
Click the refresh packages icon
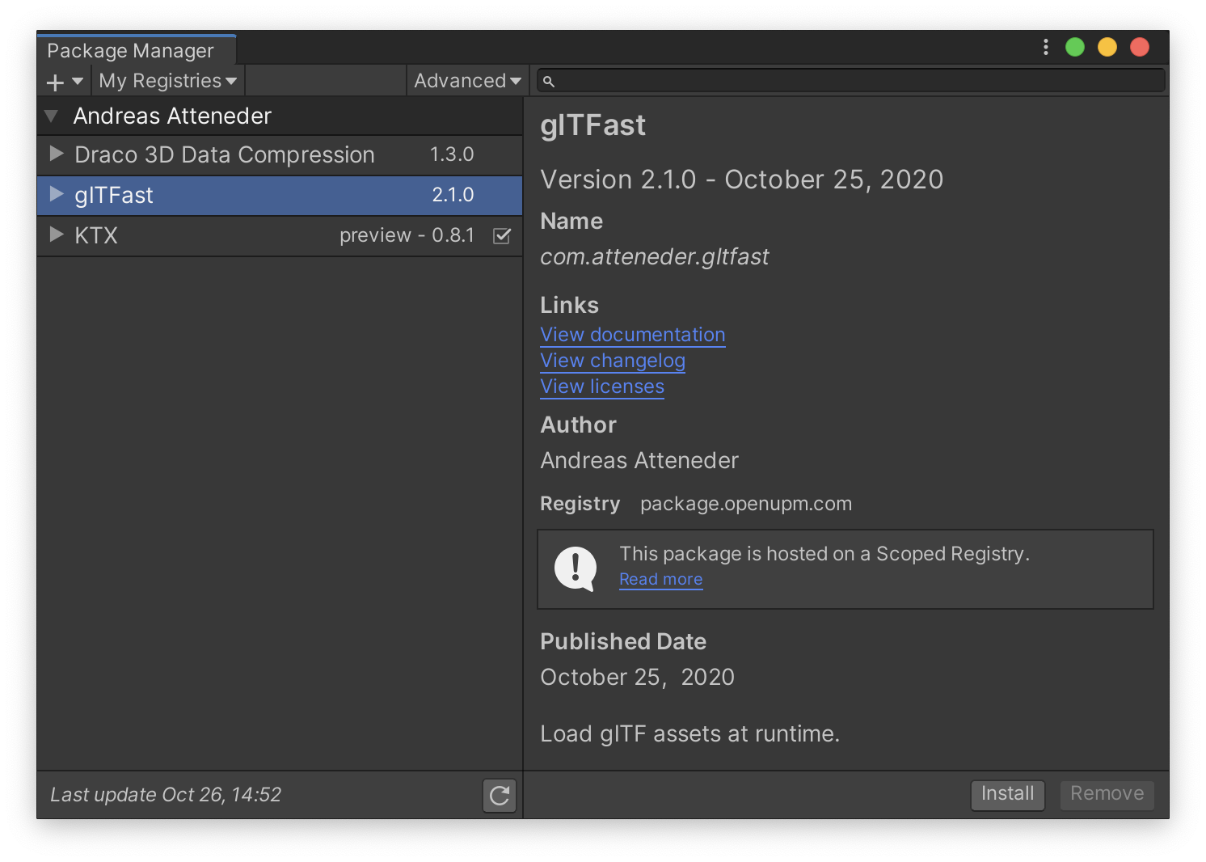pyautogui.click(x=499, y=796)
